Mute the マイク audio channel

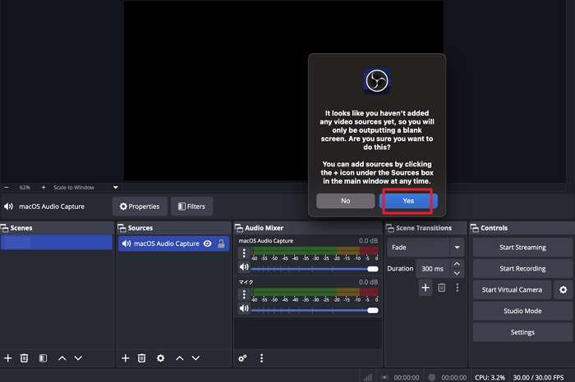pos(244,309)
